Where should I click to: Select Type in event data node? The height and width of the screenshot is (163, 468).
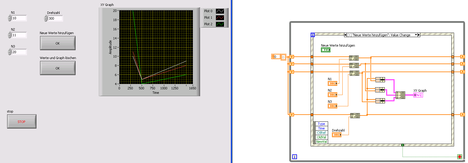(x=322, y=124)
